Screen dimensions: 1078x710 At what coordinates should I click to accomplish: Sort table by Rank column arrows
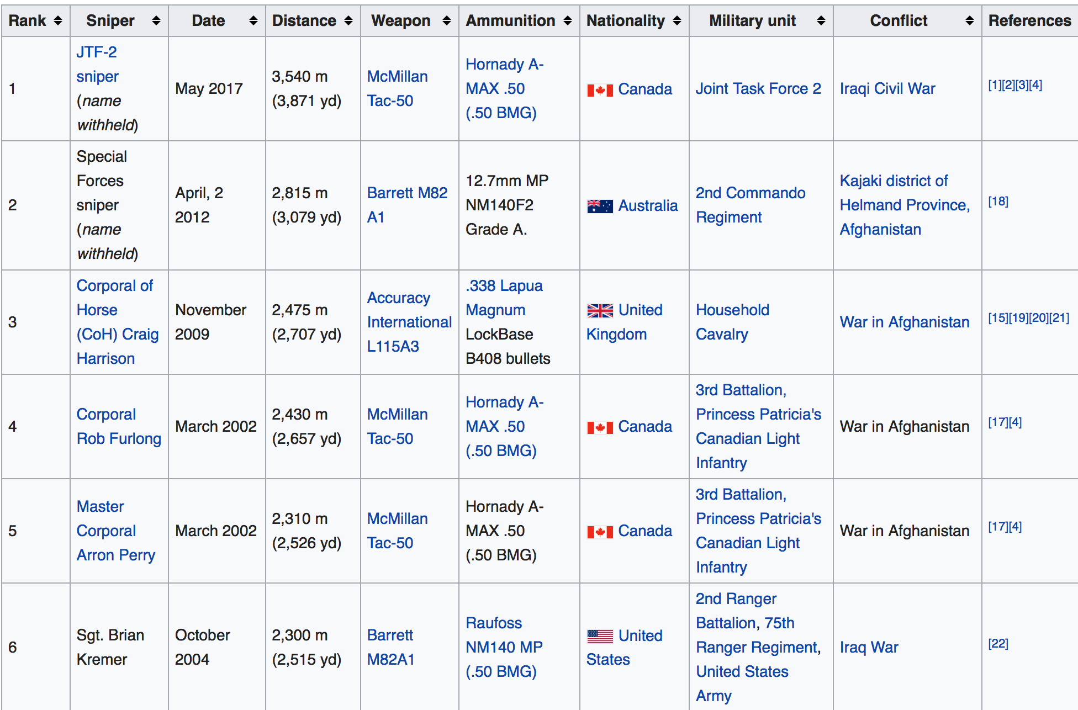click(x=57, y=21)
